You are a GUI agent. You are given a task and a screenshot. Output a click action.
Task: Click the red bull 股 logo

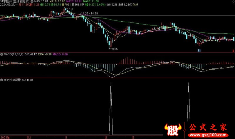172,129
